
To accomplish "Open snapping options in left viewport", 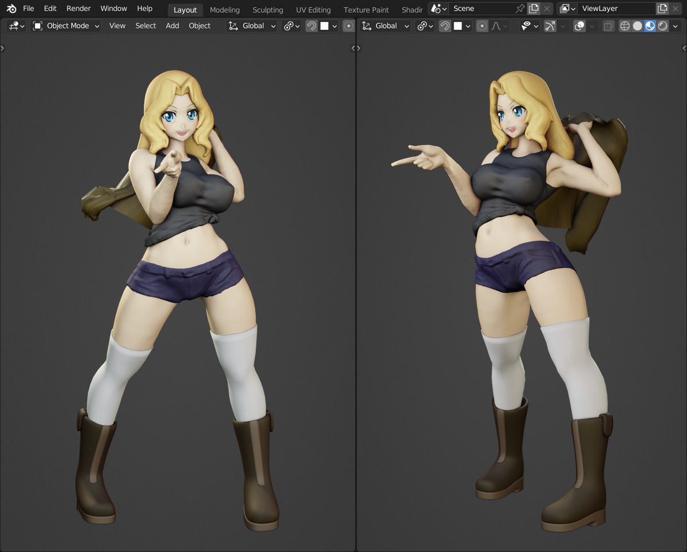I will click(329, 26).
